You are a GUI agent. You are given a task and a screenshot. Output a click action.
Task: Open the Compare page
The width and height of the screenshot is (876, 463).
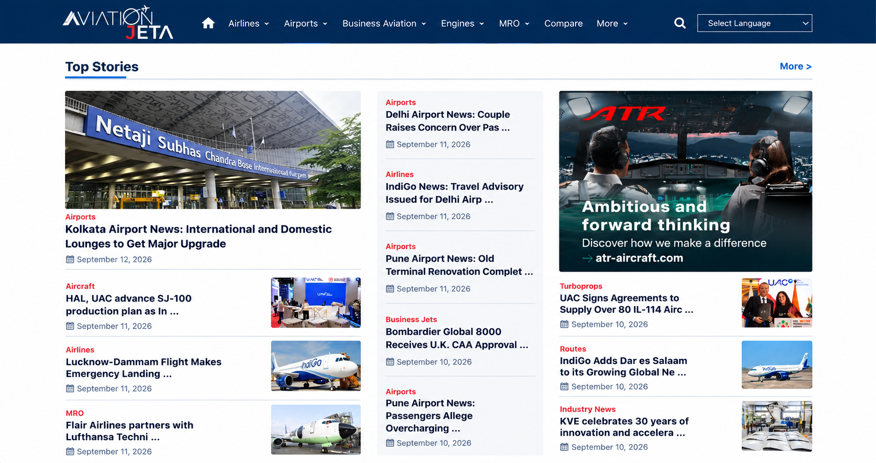[x=564, y=23]
